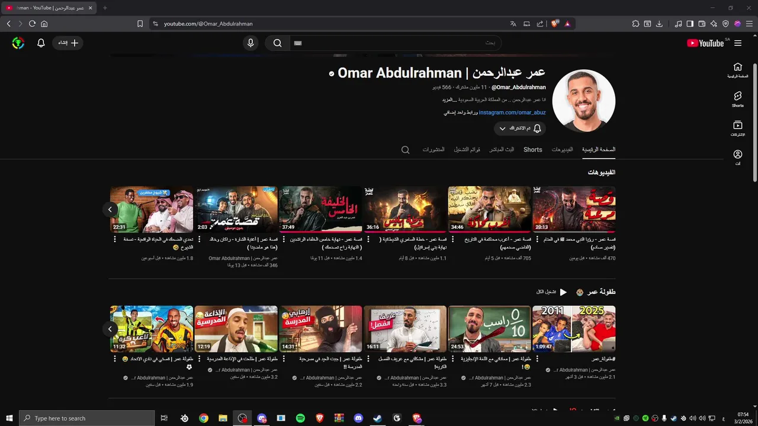Screen dimensions: 758x426
Task: Click the browser address bar URL
Action: 208,24
